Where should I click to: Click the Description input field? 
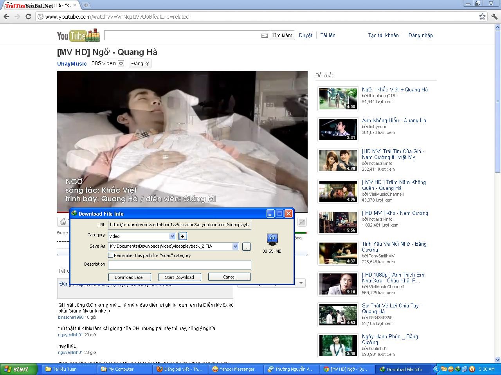[180, 264]
